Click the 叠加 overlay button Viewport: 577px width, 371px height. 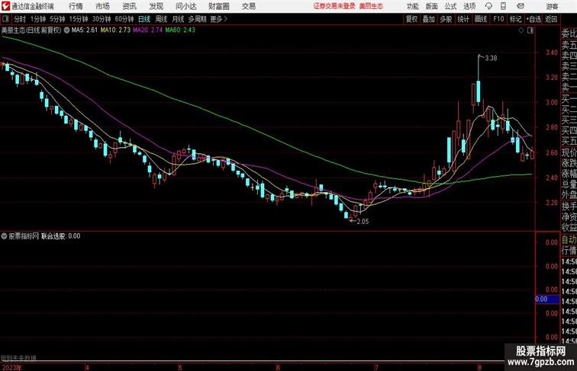[x=429, y=19]
